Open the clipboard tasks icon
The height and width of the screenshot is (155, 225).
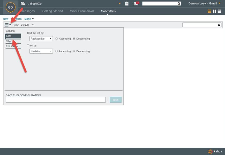click(x=127, y=4)
